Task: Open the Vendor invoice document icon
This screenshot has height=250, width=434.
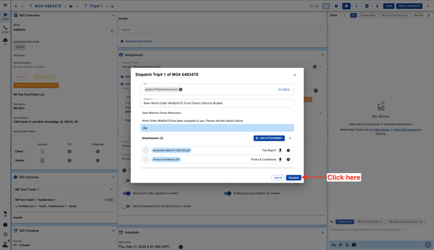Action: (x=42, y=161)
